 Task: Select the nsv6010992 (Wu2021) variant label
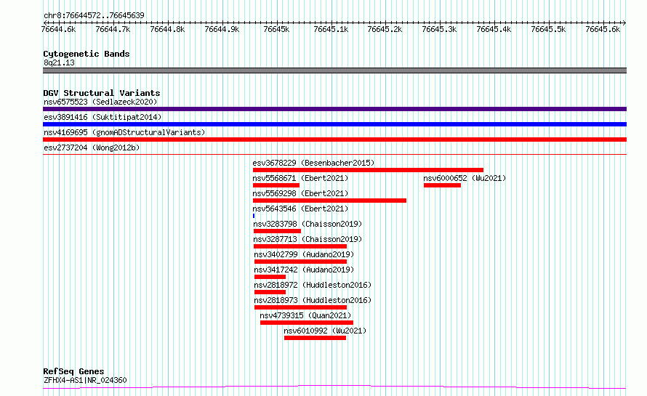325,331
